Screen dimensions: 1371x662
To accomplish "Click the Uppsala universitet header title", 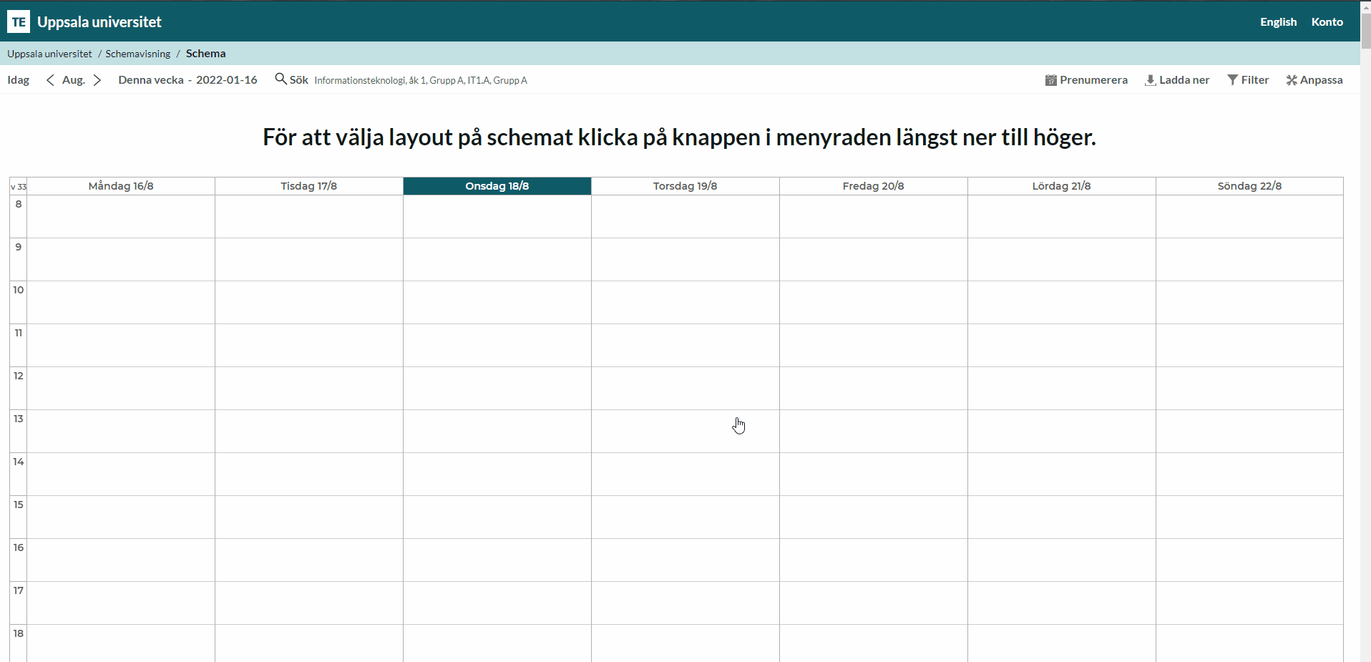I will [99, 22].
